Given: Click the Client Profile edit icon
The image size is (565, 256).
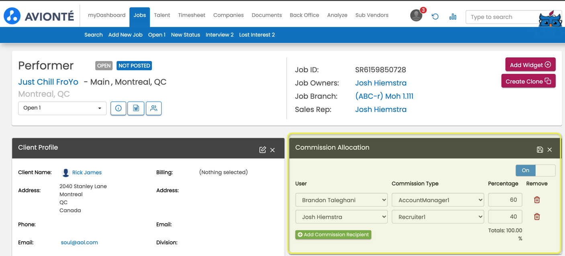Looking at the screenshot, I should (x=262, y=150).
